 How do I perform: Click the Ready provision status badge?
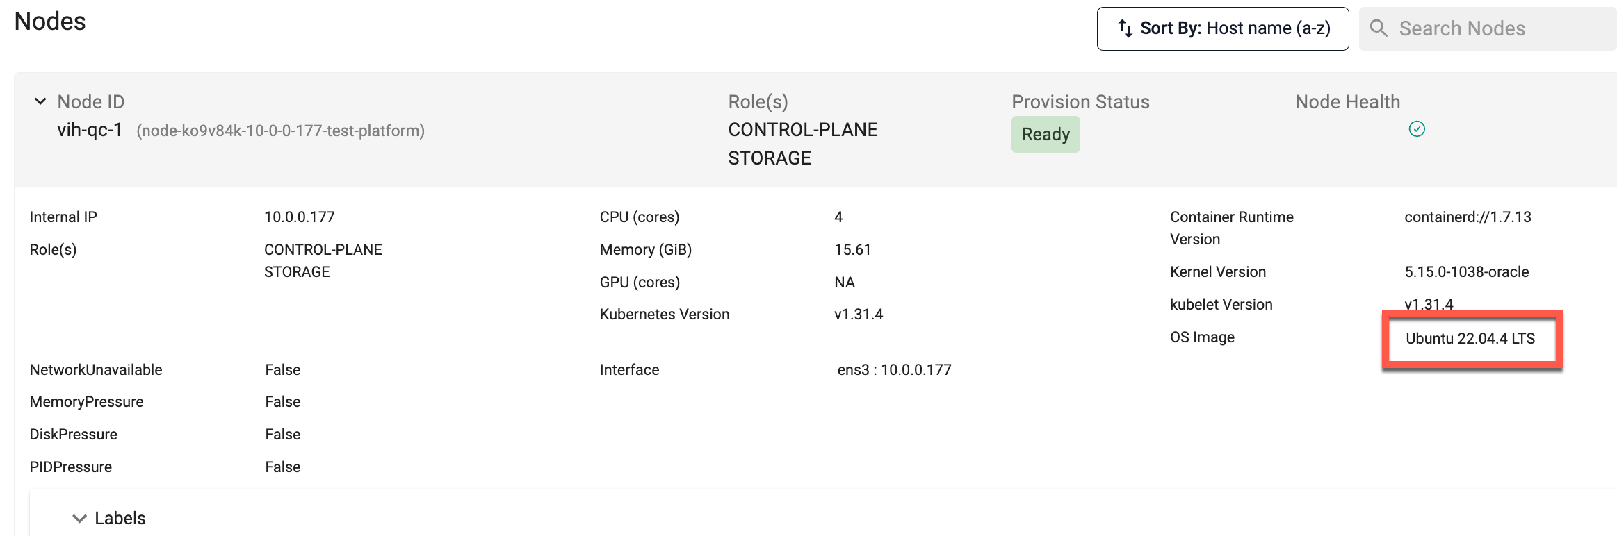tap(1046, 134)
